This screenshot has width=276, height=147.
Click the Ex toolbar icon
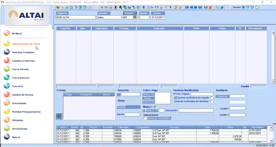(x=150, y=7)
